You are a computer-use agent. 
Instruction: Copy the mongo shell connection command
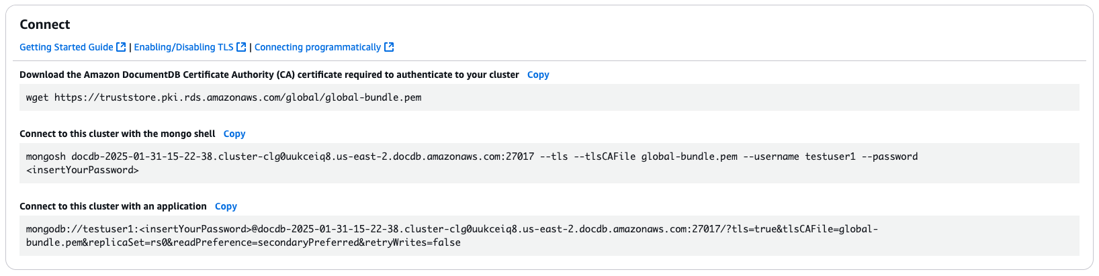pos(234,134)
